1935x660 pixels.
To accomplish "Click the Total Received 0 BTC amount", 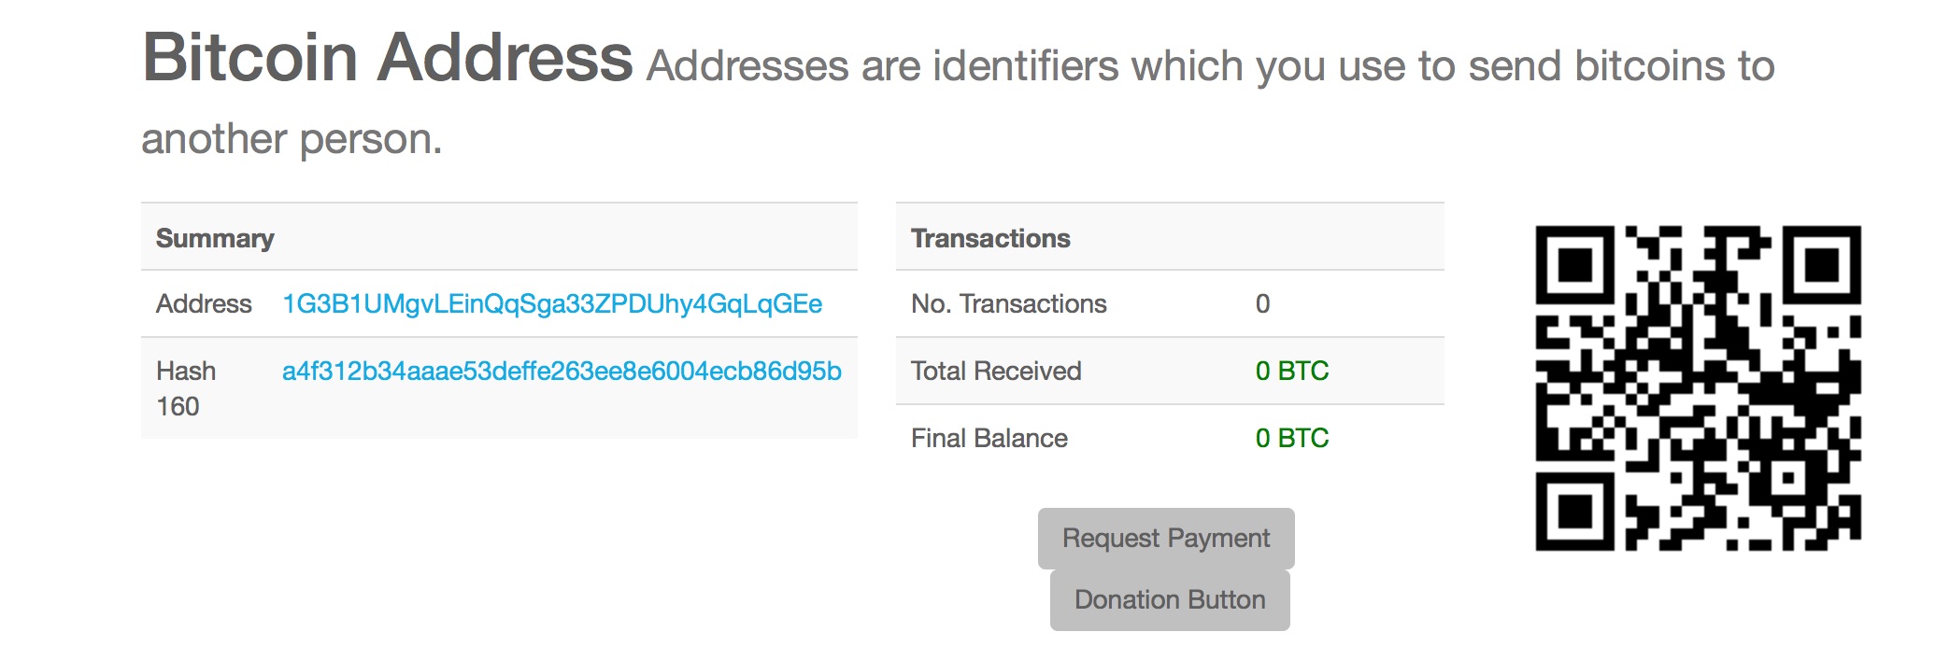I will 1291,372.
